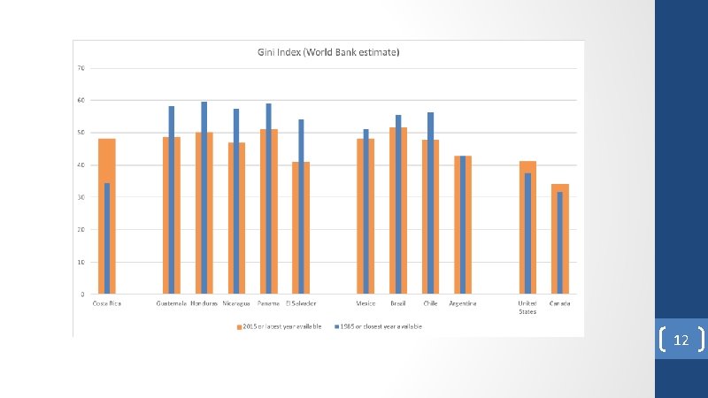Select the Chile axis label
Screen dimensions: 708x398
pyautogui.click(x=430, y=303)
